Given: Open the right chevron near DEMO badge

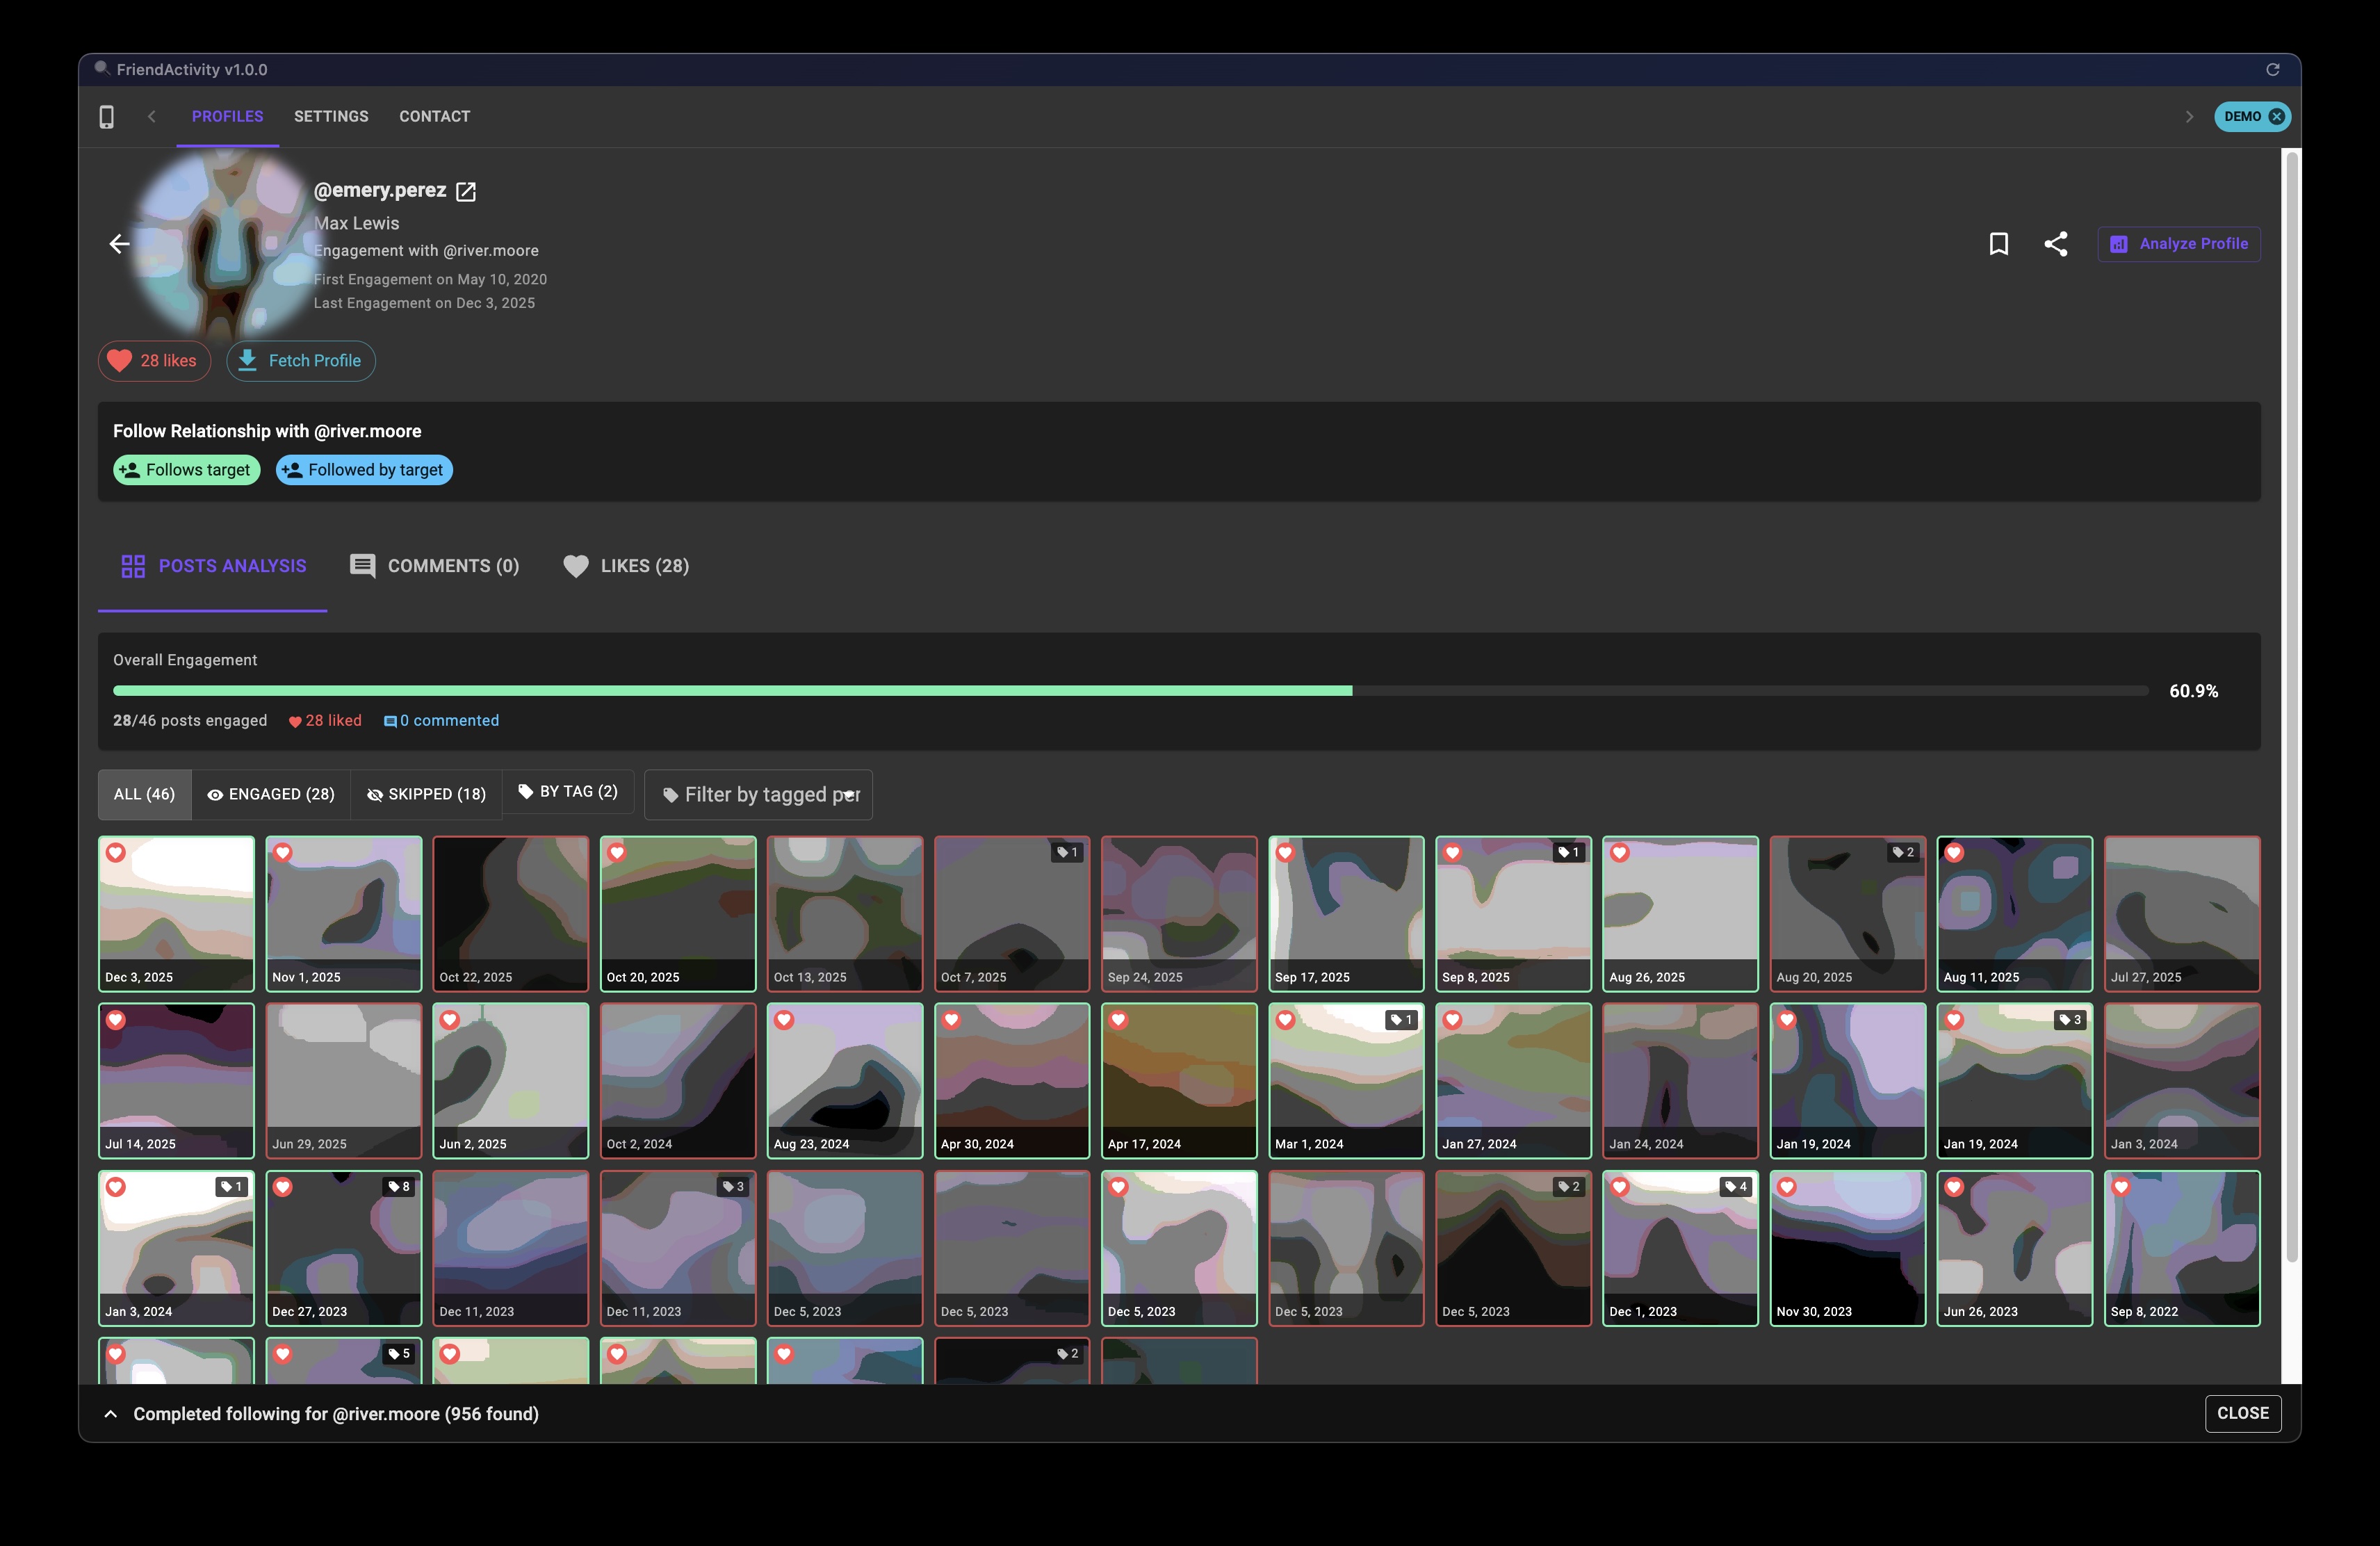Looking at the screenshot, I should [x=2189, y=116].
